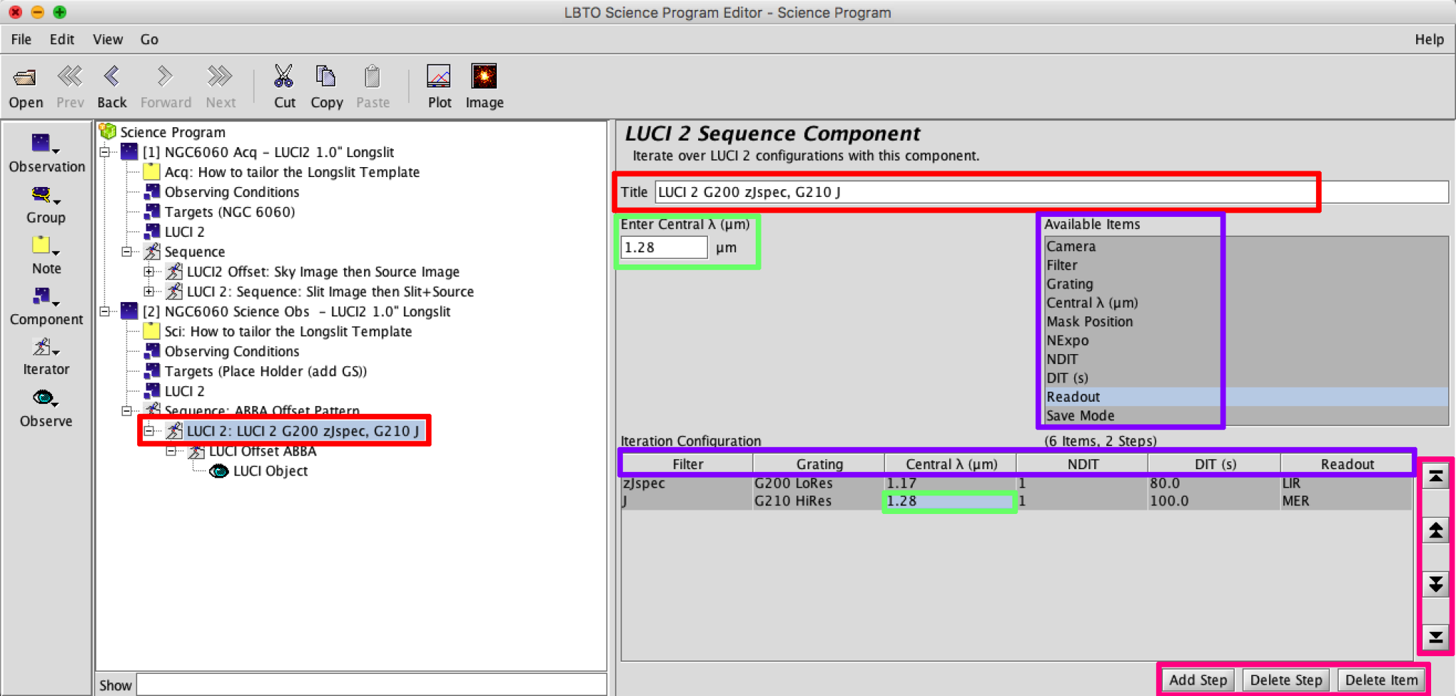
Task: Open the Plot tool icon
Action: click(439, 76)
